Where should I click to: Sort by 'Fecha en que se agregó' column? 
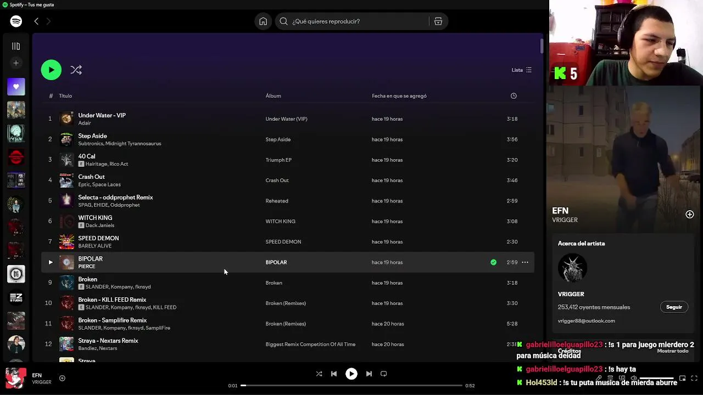pyautogui.click(x=399, y=96)
